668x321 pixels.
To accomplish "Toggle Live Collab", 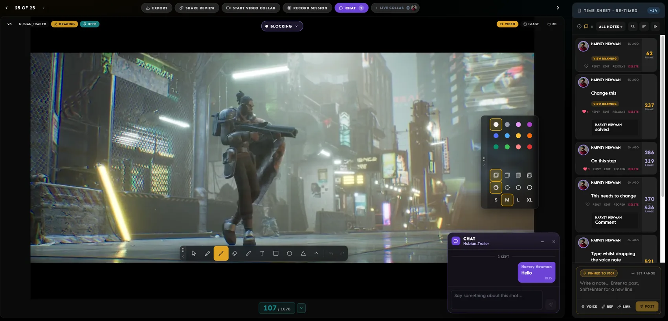I will coord(395,8).
